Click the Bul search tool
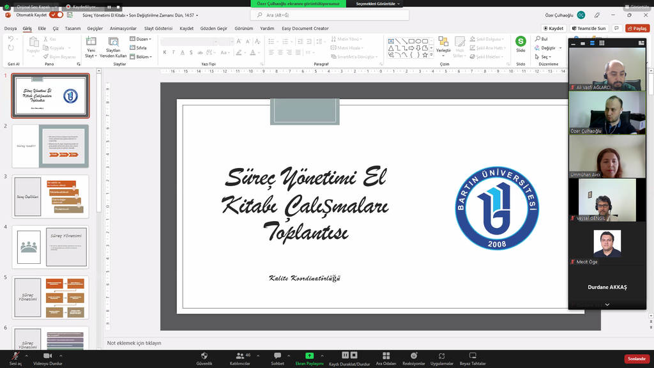 pyautogui.click(x=542, y=39)
